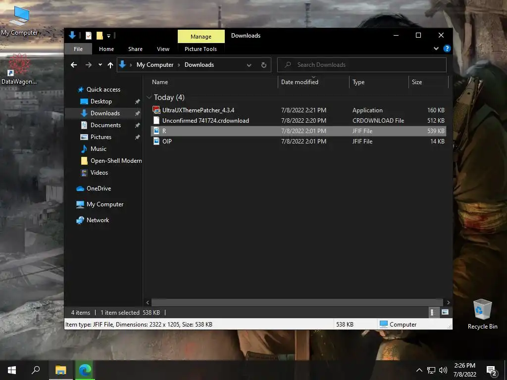Sort files by Date modified column
Viewport: 507px width, 380px height.
[313, 82]
